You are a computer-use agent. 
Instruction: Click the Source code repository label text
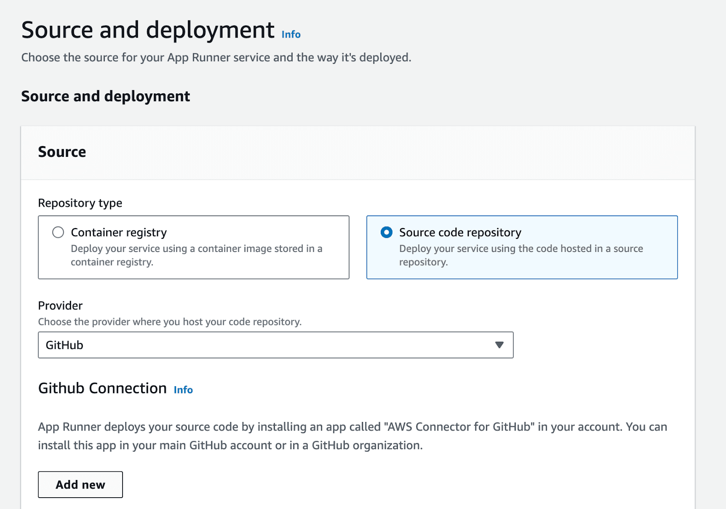pyautogui.click(x=460, y=232)
